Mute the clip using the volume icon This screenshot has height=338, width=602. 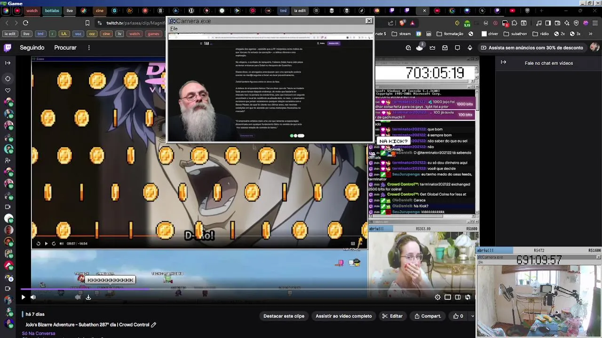point(33,297)
